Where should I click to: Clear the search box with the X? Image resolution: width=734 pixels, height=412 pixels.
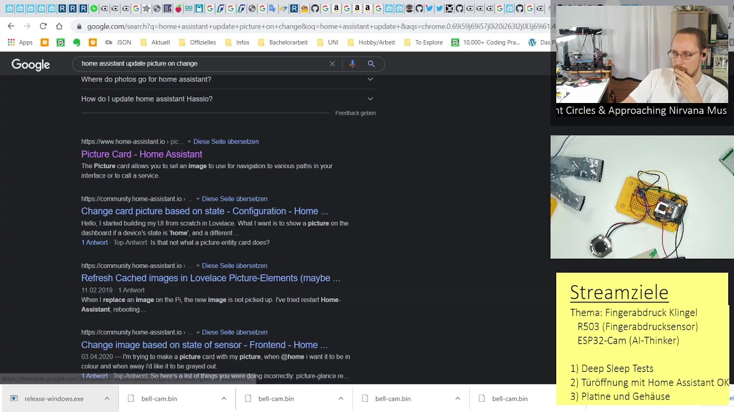(x=332, y=64)
